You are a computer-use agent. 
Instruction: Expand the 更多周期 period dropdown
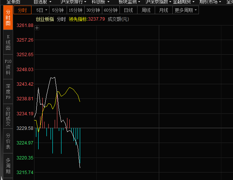click(196, 10)
